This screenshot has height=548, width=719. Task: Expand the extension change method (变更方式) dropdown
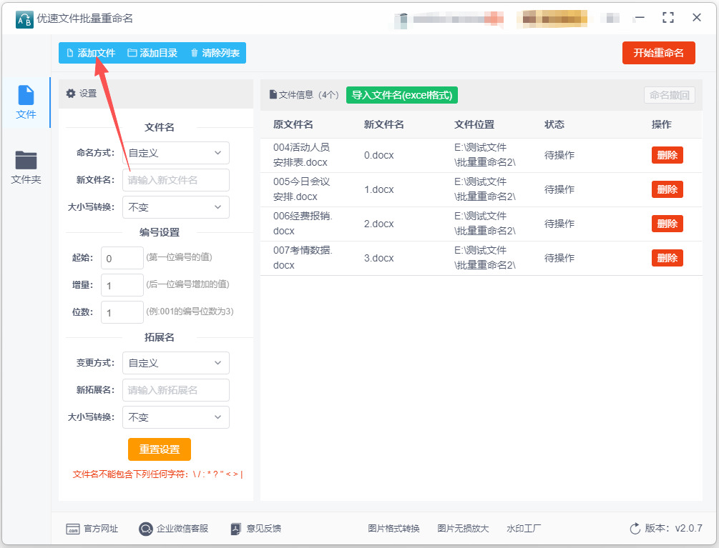click(176, 363)
